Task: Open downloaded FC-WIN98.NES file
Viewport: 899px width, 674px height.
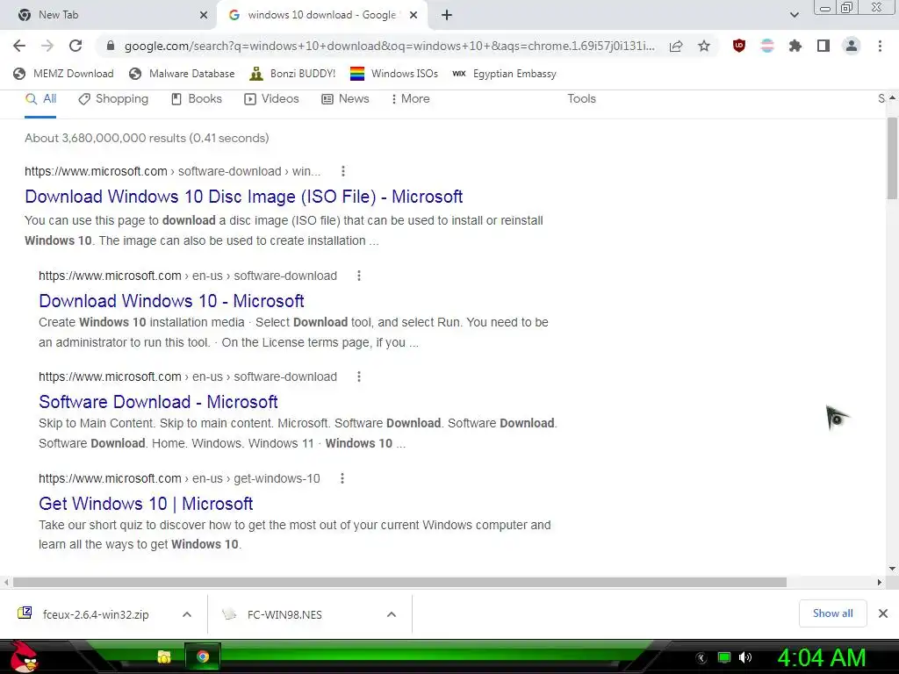Action: 272,614
